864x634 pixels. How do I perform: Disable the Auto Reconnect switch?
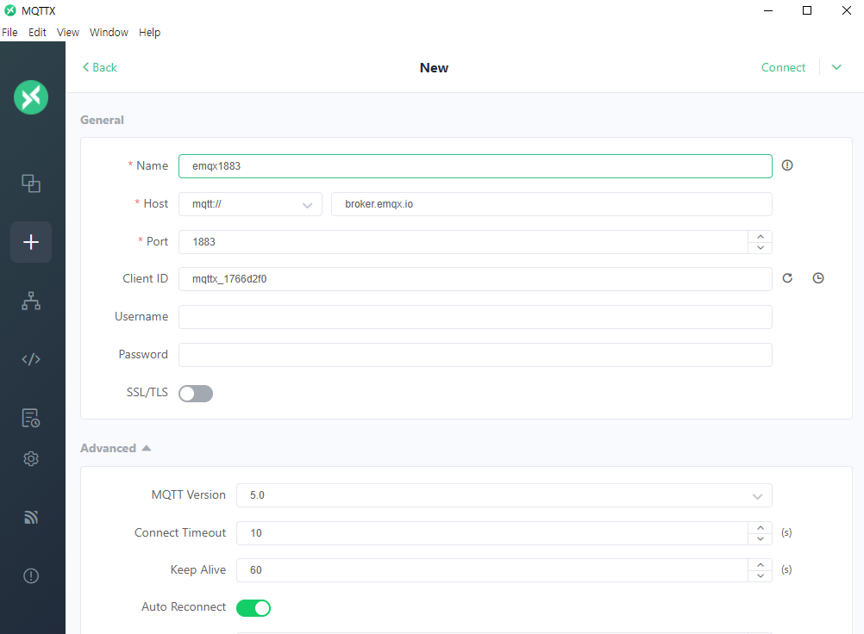(x=254, y=608)
